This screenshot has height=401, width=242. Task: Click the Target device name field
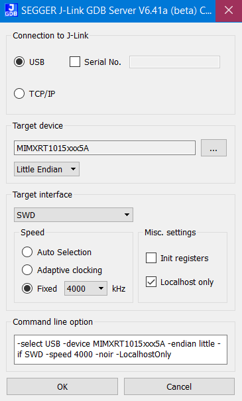pos(105,148)
